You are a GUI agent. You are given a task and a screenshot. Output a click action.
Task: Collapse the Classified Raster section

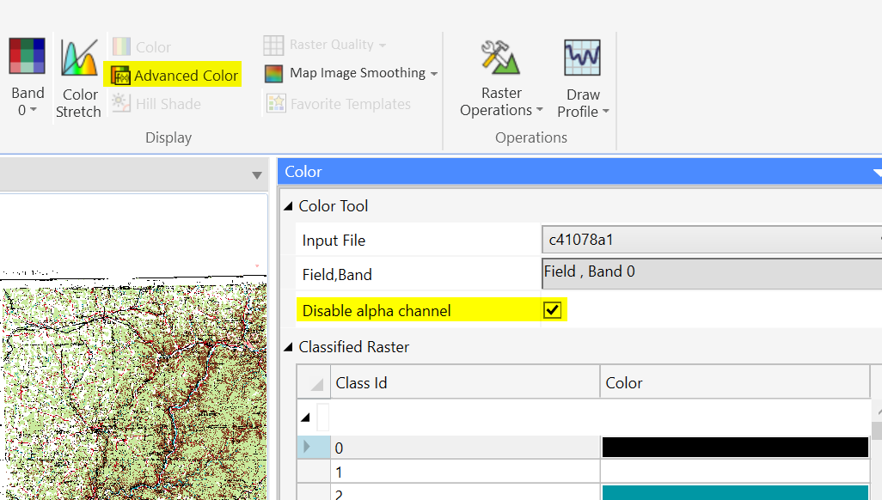[x=287, y=347]
